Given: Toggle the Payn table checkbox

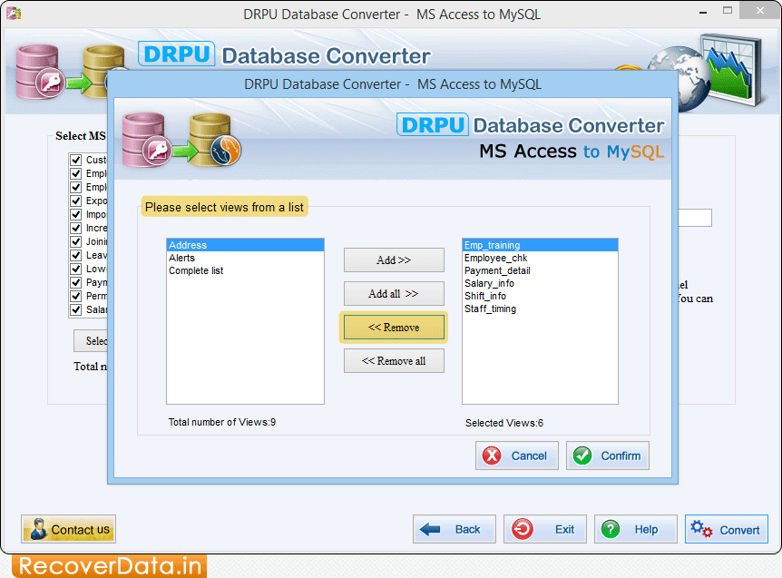Looking at the screenshot, I should click(76, 283).
